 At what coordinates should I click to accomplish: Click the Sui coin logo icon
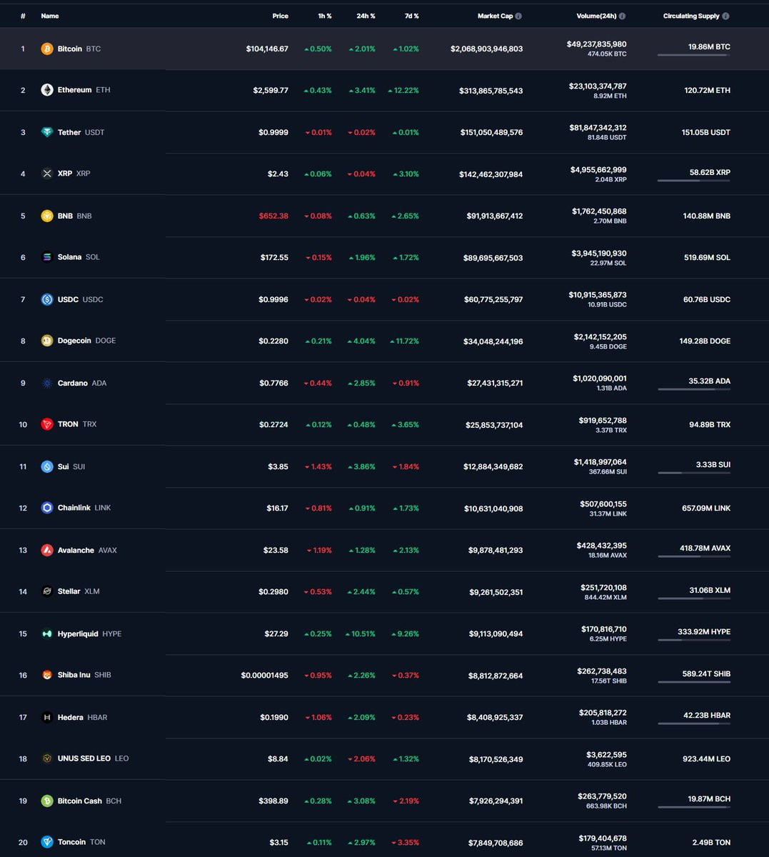click(47, 466)
